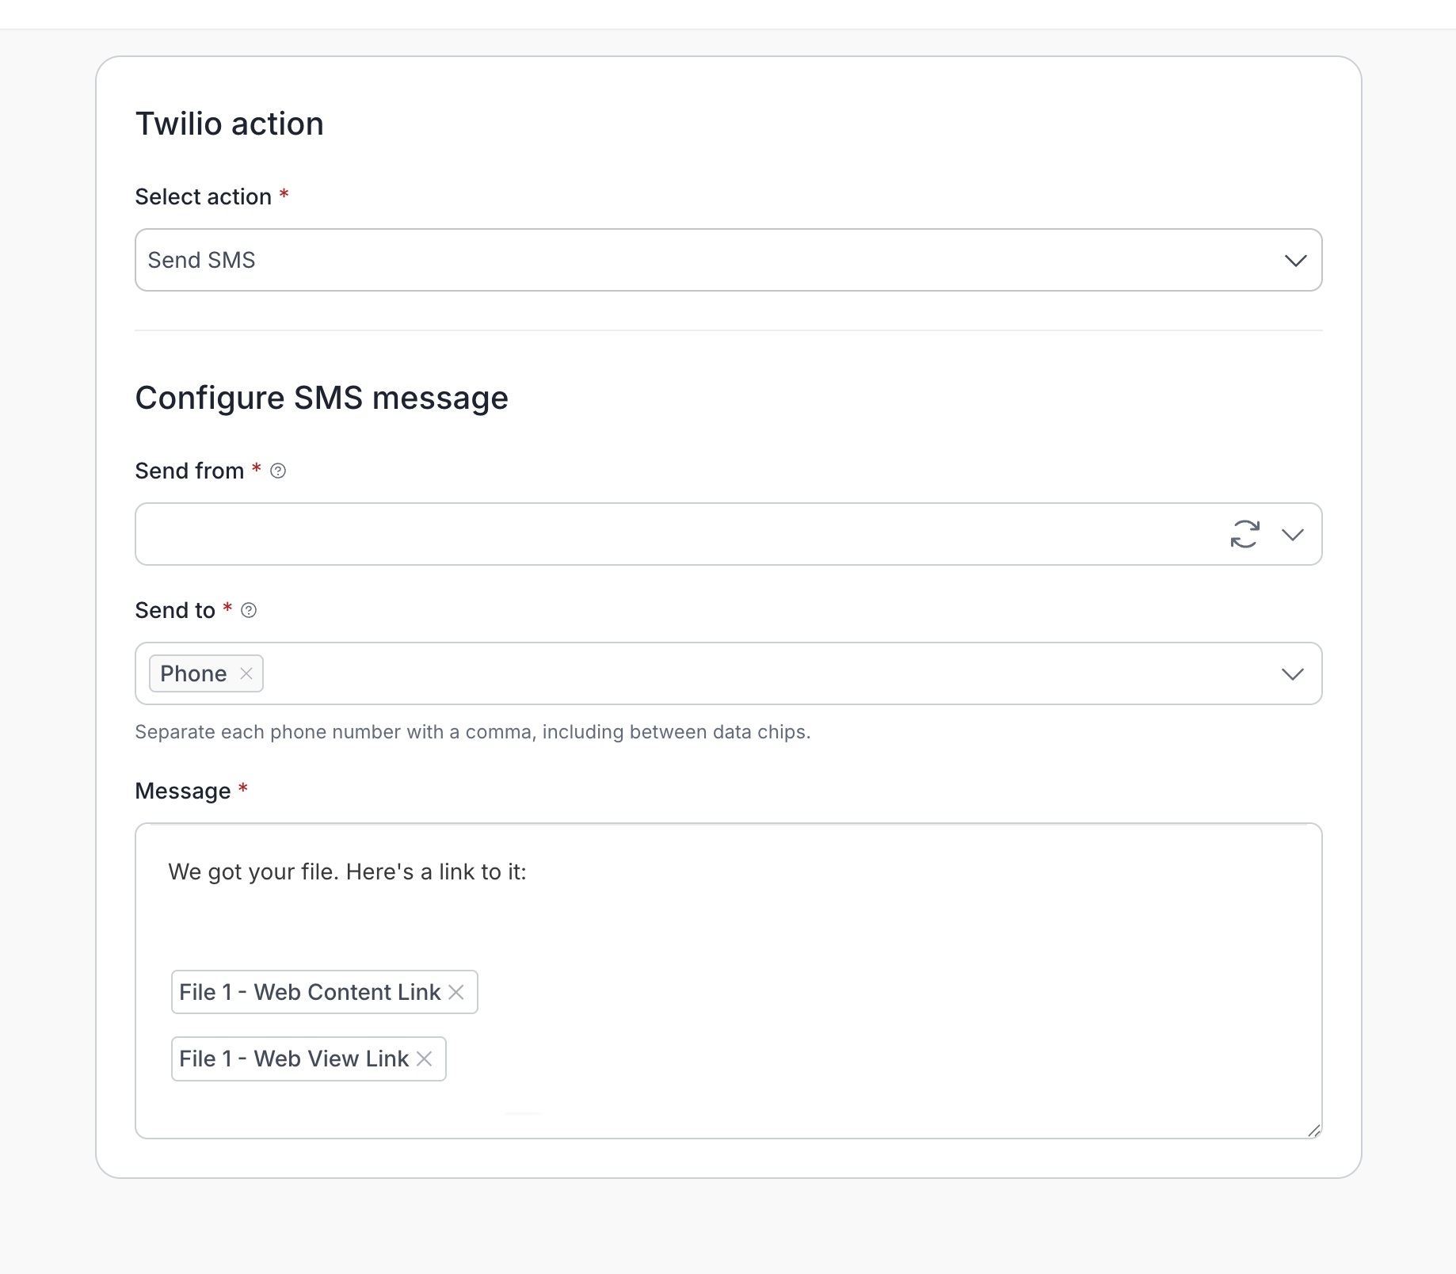Viewport: 1456px width, 1274px height.
Task: Expand the Select action dropdown chevron
Action: [x=1295, y=261]
